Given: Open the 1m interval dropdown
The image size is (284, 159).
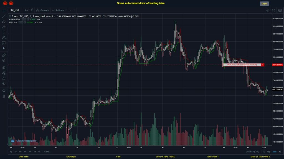Looking at the screenshot, I should (x=26, y=10).
